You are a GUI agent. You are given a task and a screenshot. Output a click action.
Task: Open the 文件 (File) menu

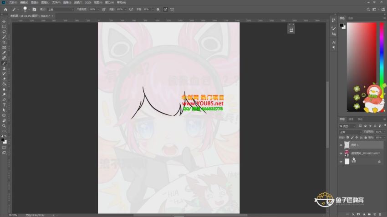(13, 2)
